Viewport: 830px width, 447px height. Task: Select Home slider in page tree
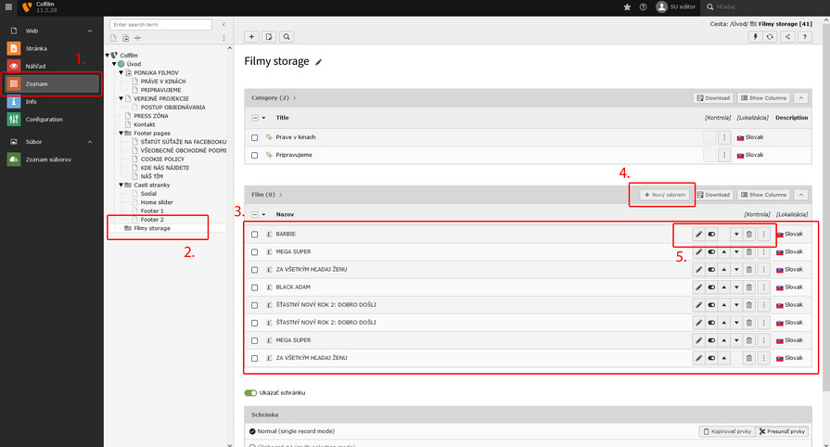[157, 202]
